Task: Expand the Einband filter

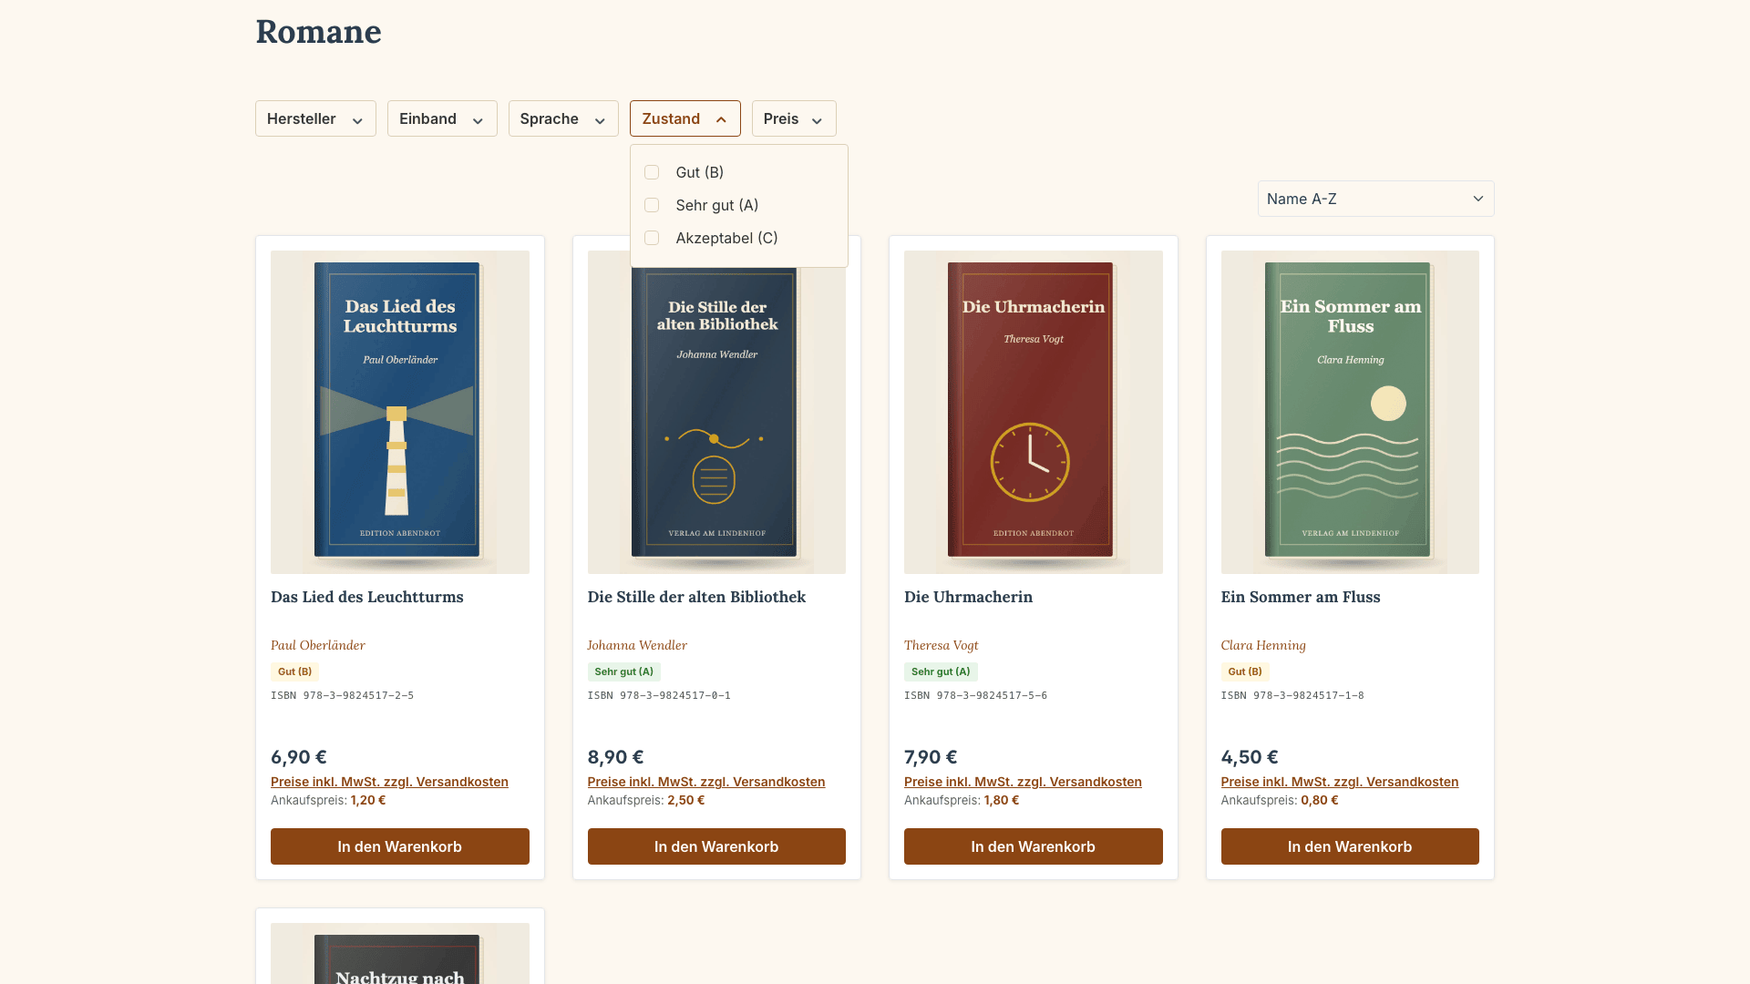Action: 442,118
